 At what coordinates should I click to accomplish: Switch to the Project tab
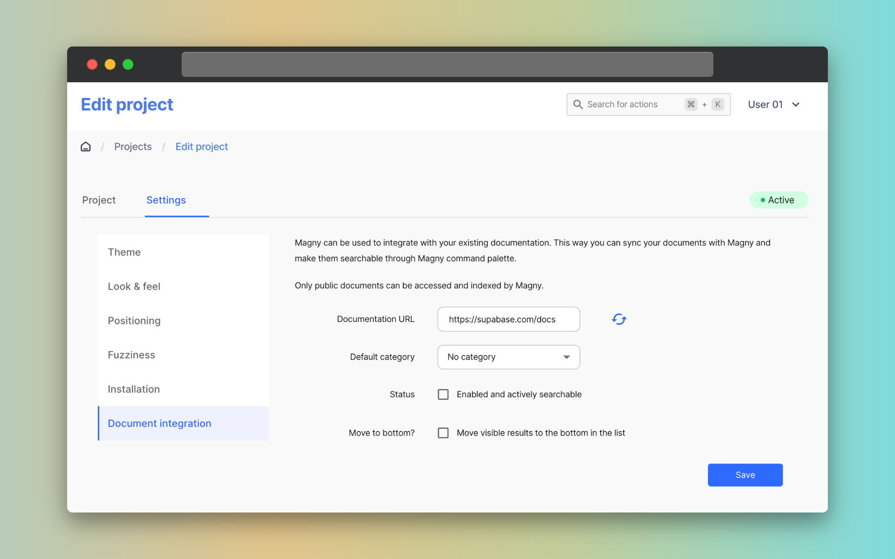pos(99,200)
